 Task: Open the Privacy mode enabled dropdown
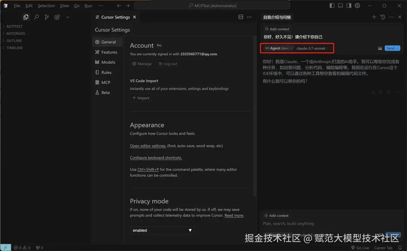tap(162, 230)
